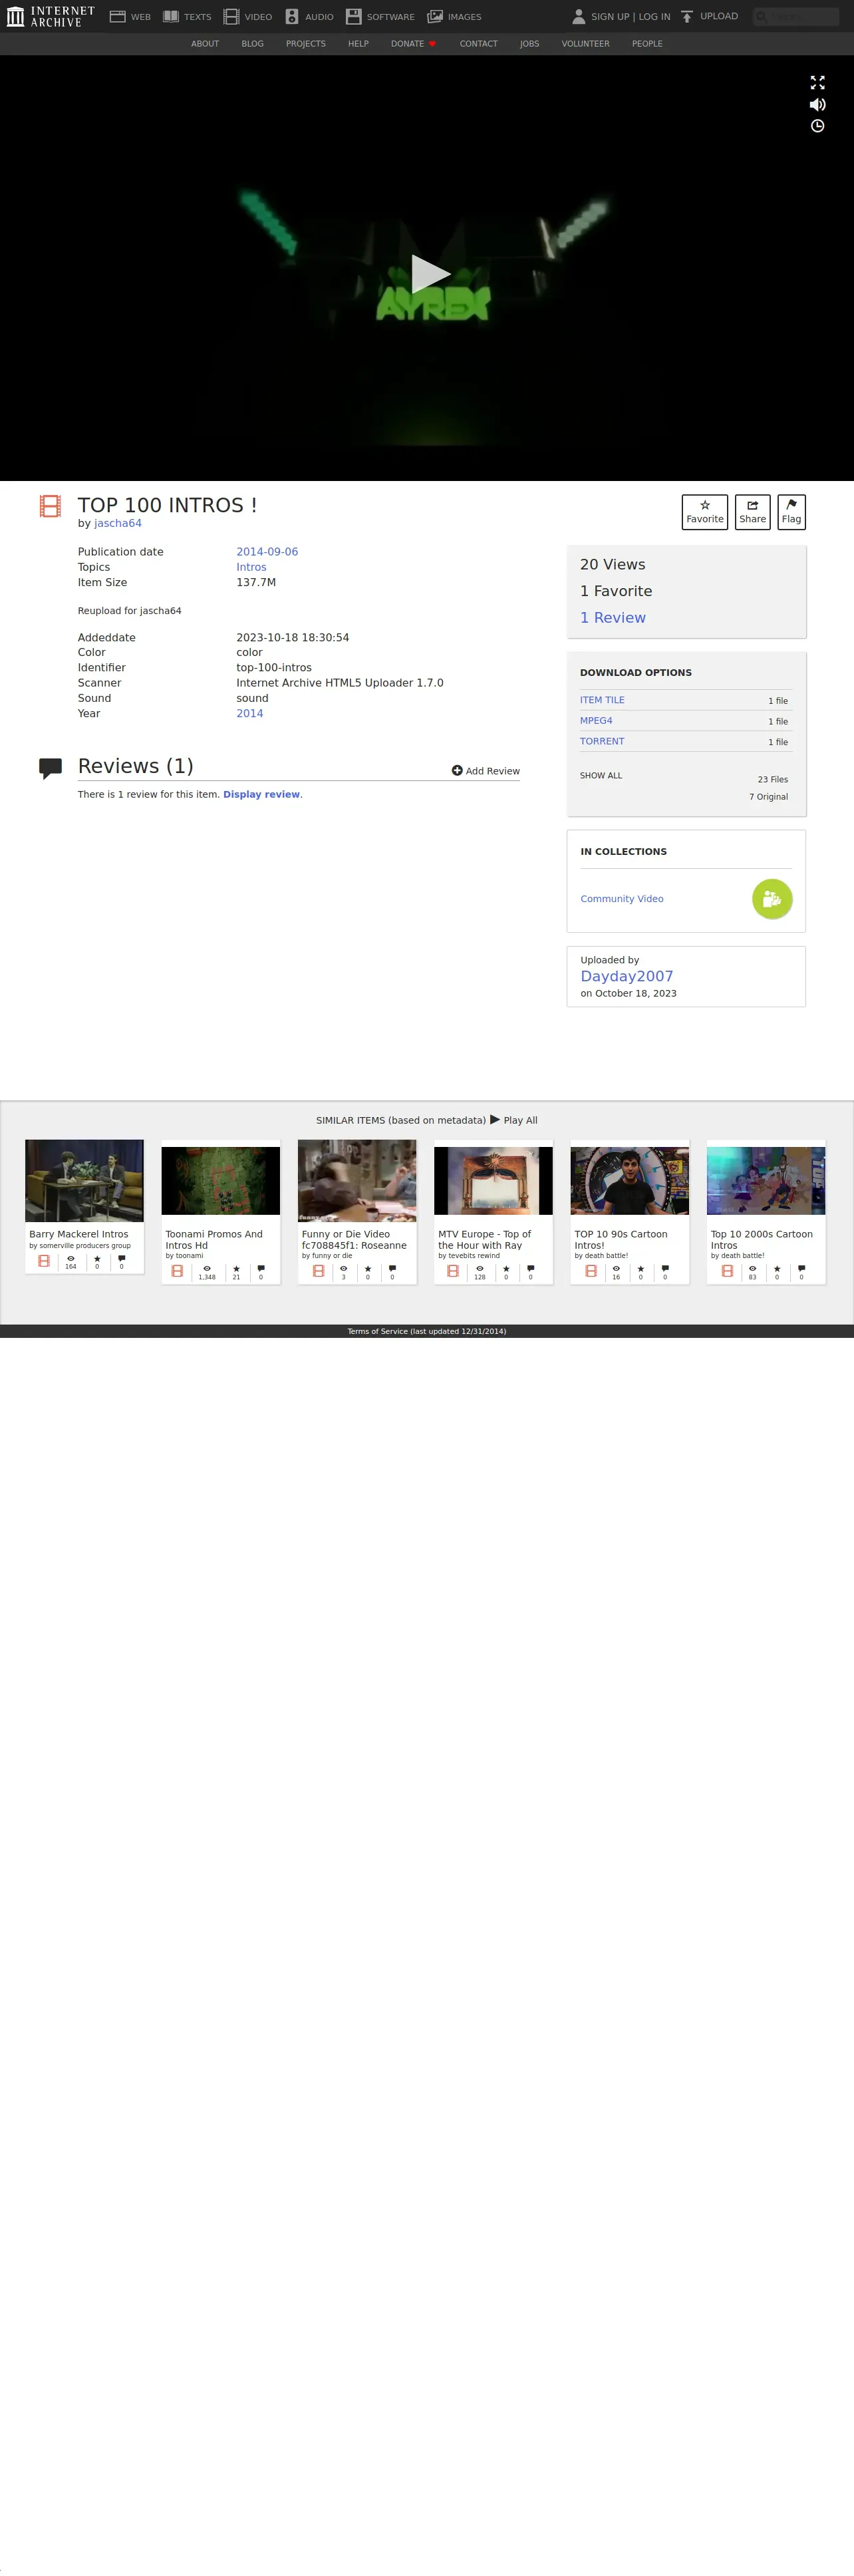Open the Images section
The width and height of the screenshot is (854, 2576).
[454, 16]
